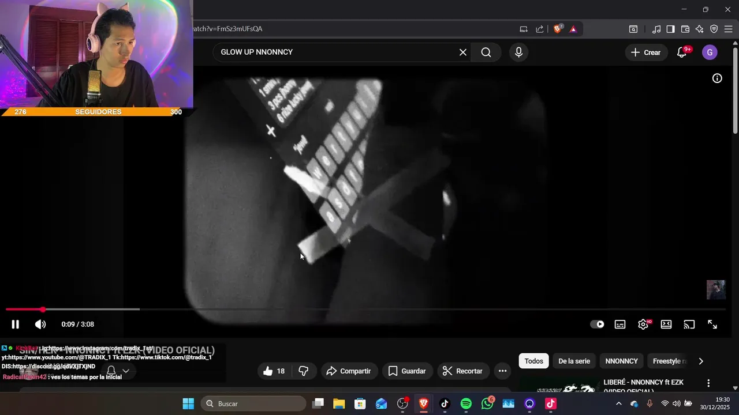The height and width of the screenshot is (415, 739).
Task: Open Spotify from taskbar
Action: point(466,403)
